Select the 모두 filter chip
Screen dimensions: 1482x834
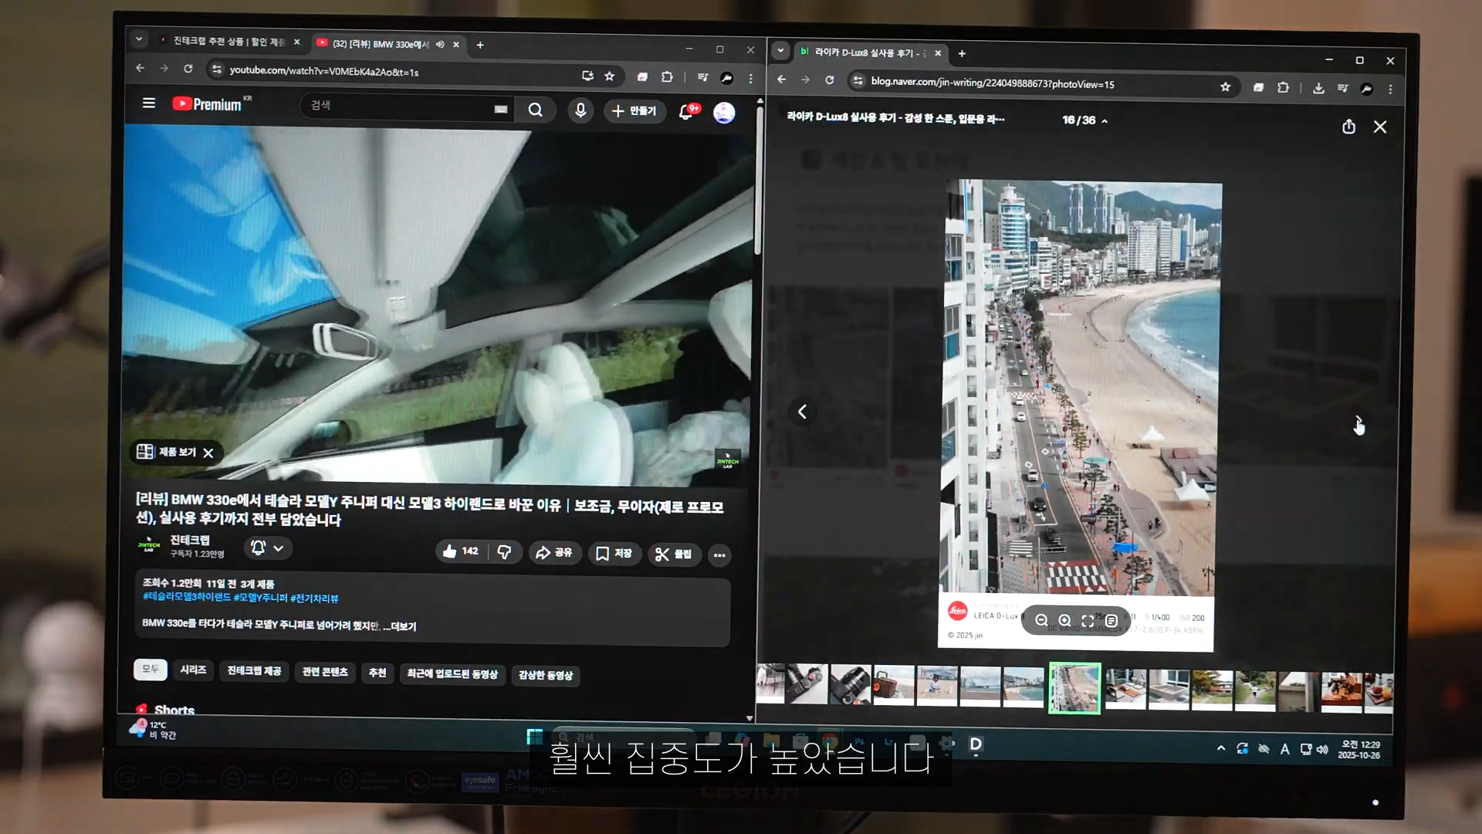coord(151,669)
